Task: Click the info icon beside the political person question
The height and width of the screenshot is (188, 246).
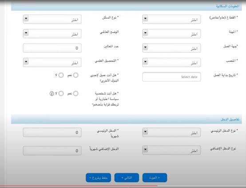Action: tap(52, 94)
